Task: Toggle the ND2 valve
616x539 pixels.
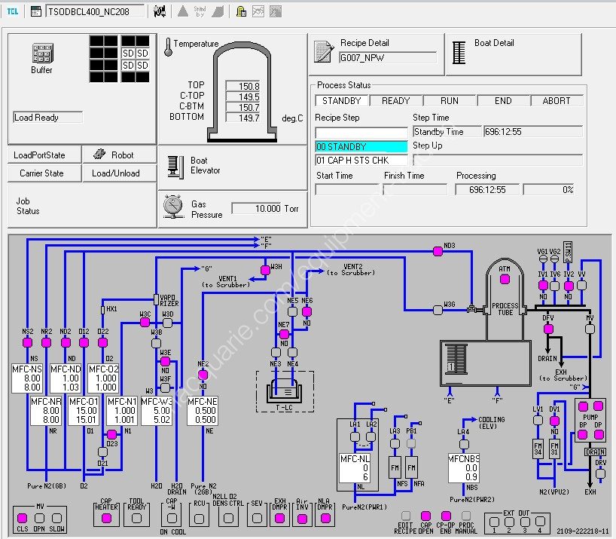Action: pyautogui.click(x=66, y=342)
